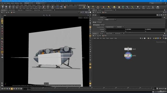Select the Distant Light shelf tool
Viewport: 167px width, 93px height.
pyautogui.click(x=109, y=7)
